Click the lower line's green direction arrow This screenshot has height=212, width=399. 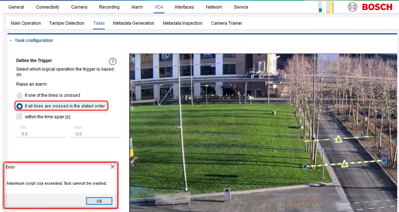344,163
